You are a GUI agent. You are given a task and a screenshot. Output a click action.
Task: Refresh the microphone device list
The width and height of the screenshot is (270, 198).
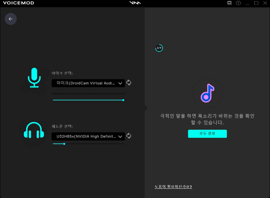[129, 83]
